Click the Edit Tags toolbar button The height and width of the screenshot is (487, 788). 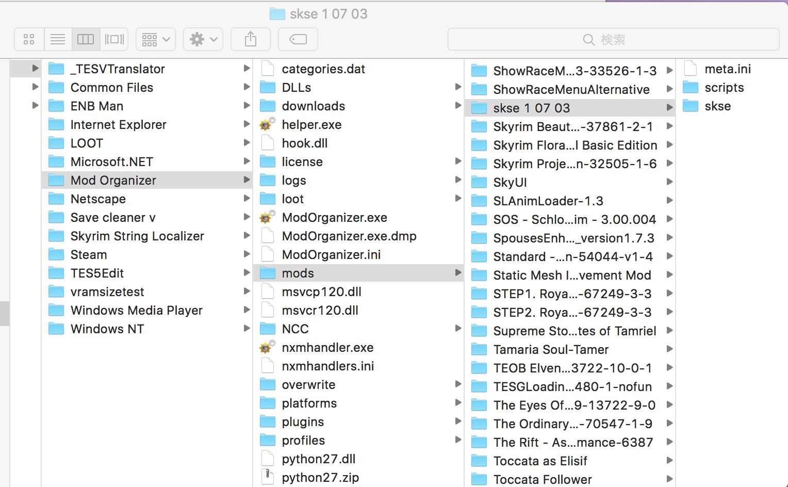pos(298,39)
